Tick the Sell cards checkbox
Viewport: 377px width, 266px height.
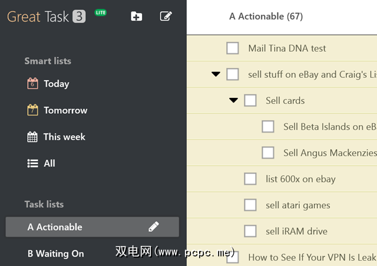(x=250, y=100)
